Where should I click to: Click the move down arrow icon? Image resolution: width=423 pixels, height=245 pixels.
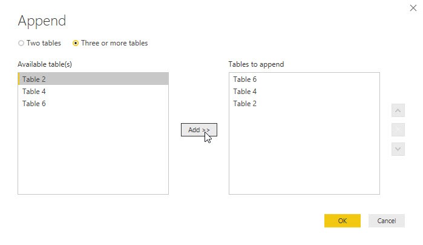[x=398, y=149]
